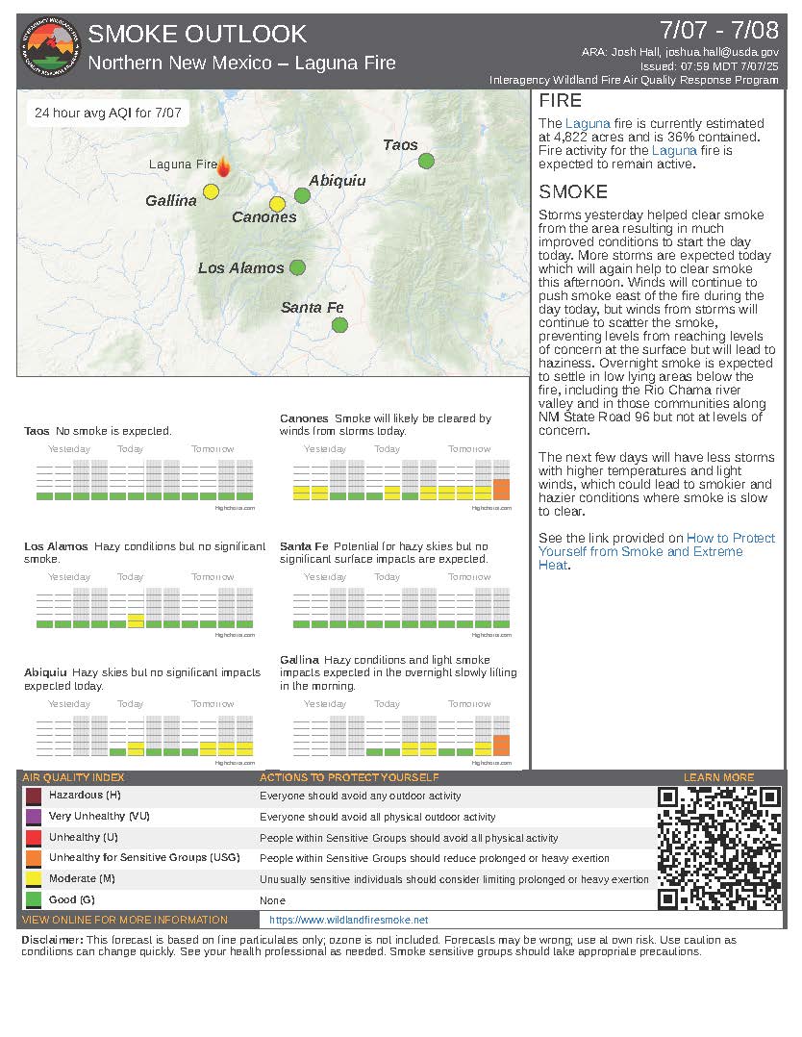Scan area: click the QR code
802x1037 pixels.
[718, 847]
